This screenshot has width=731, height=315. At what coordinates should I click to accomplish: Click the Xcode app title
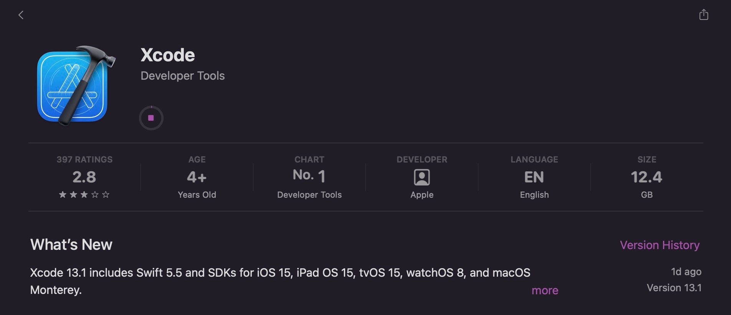pos(167,55)
